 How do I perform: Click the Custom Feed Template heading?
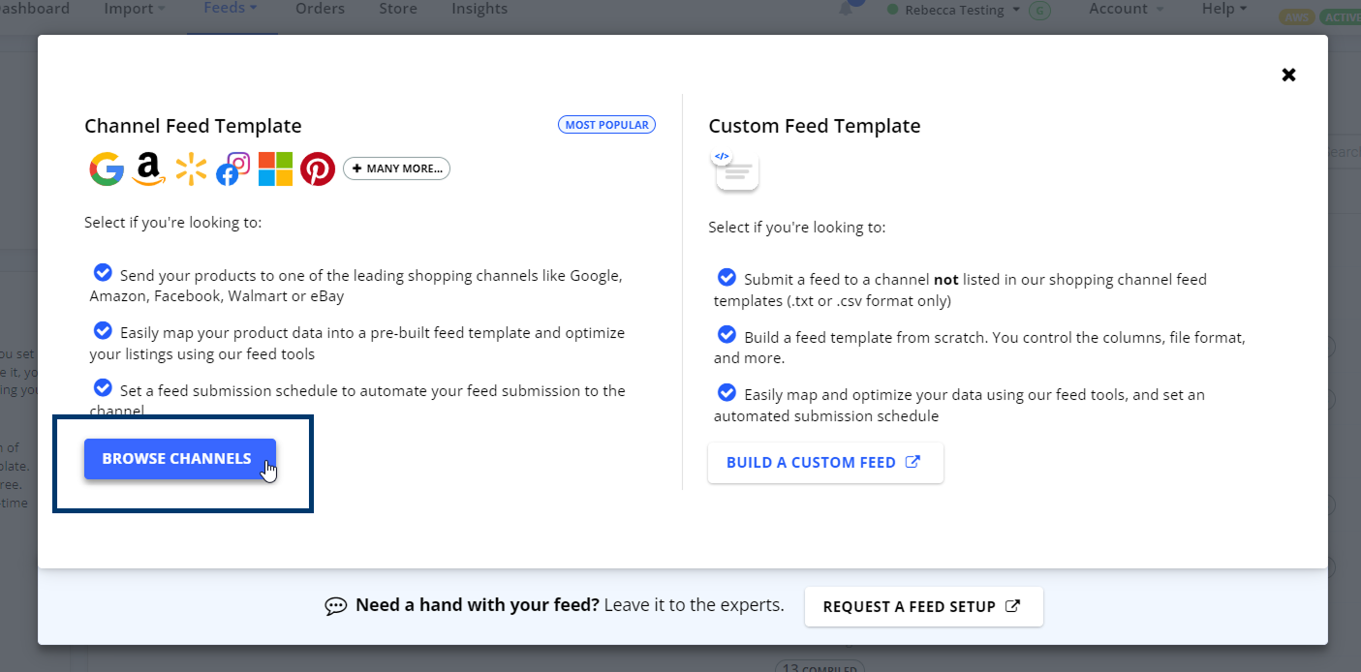815,126
